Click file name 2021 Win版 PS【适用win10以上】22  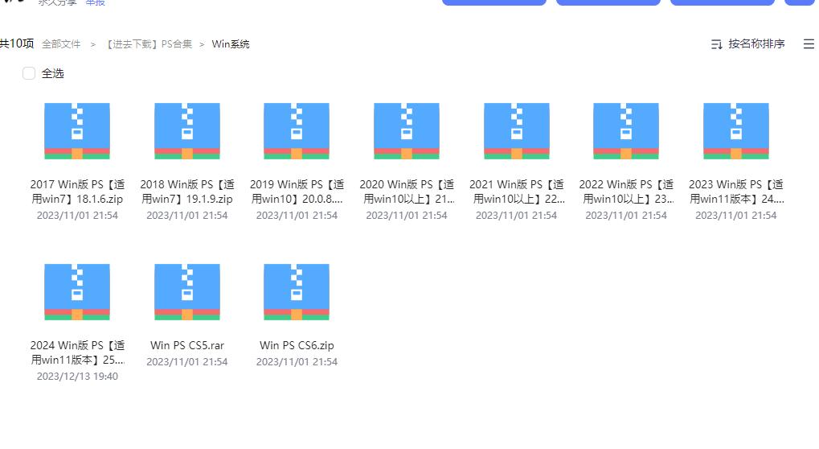coord(517,192)
